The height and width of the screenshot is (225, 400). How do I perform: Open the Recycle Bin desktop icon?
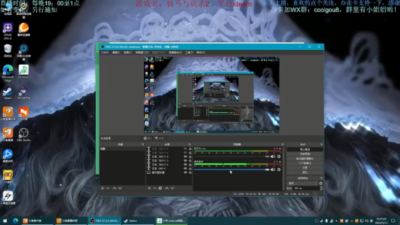coord(7,50)
